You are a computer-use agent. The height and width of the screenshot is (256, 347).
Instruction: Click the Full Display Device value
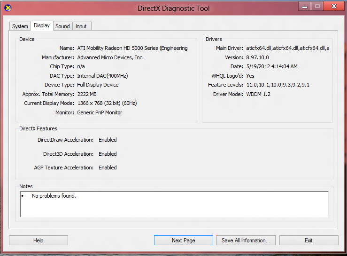pos(98,85)
